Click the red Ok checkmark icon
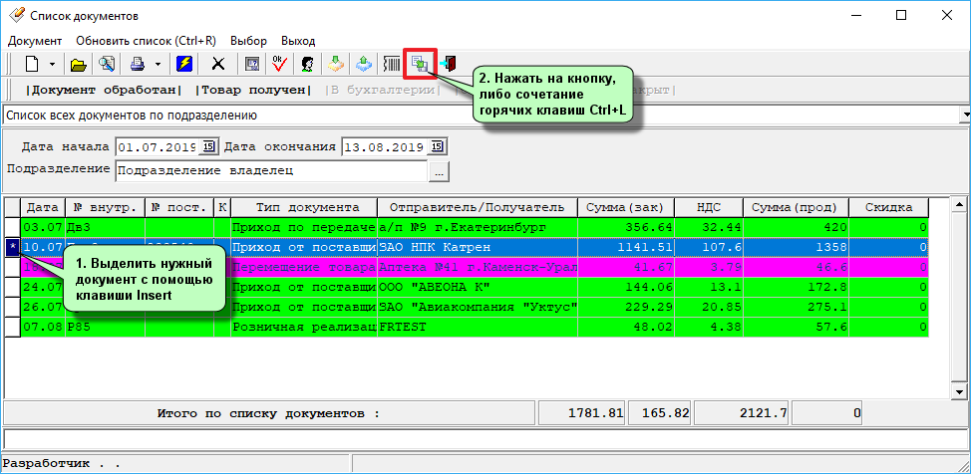This screenshot has height=474, width=971. (280, 64)
